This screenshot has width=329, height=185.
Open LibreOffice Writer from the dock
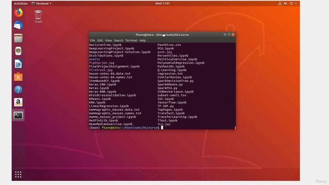click(19, 64)
